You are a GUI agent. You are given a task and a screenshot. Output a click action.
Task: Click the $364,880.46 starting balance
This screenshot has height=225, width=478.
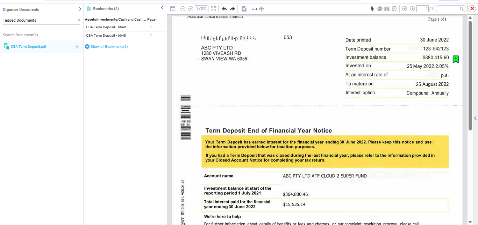[x=295, y=194]
